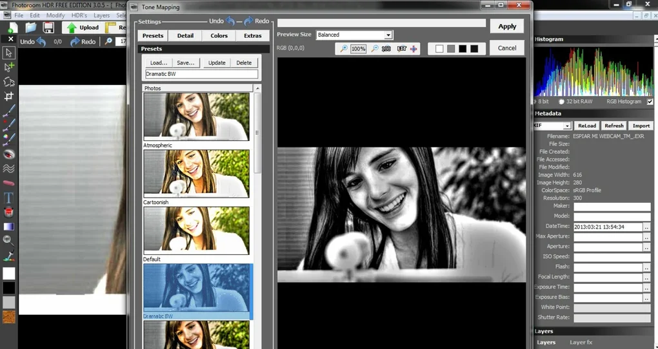This screenshot has width=658, height=349.
Task: Switch to the Extras tab
Action: (253, 35)
